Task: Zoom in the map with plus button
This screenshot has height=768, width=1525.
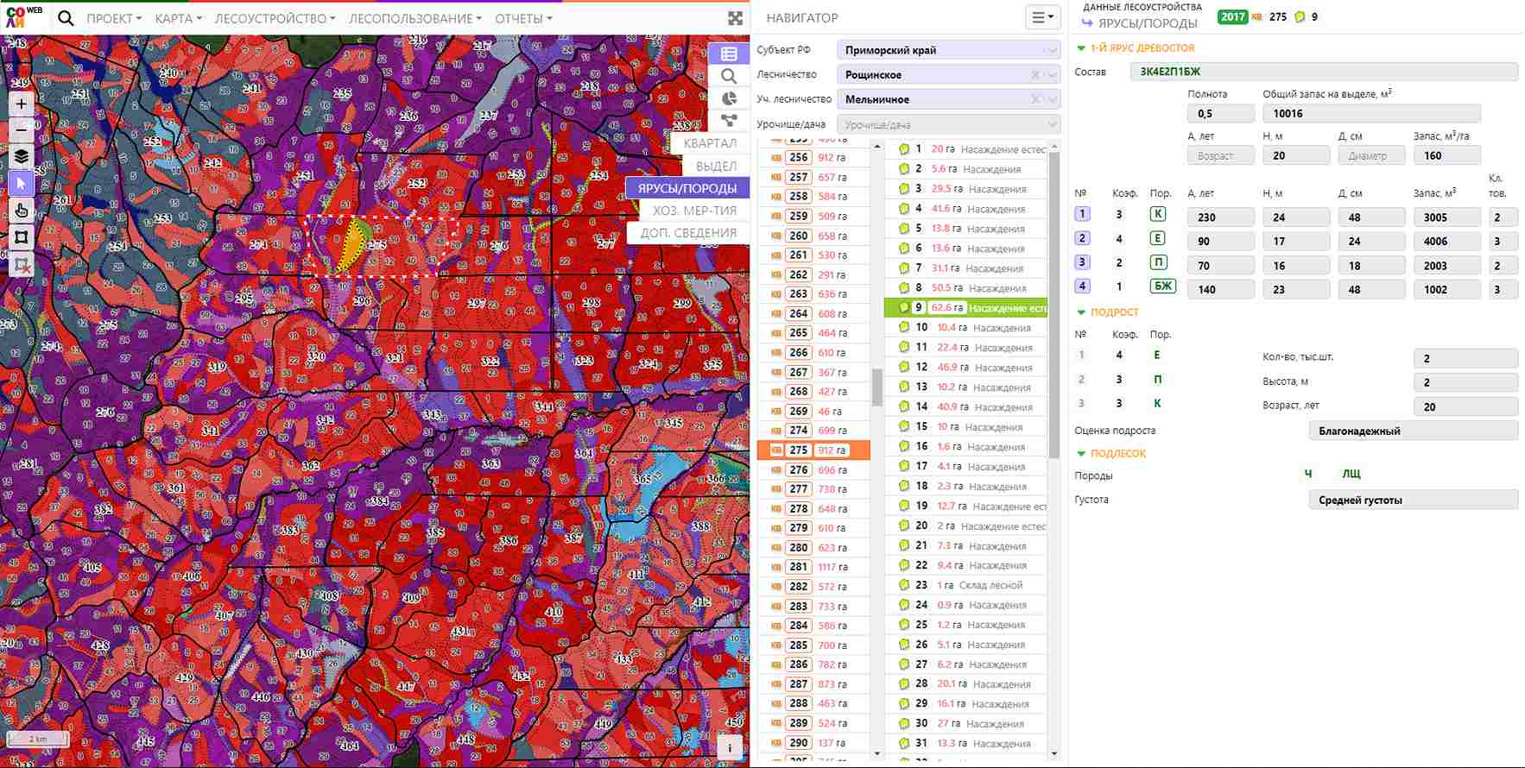Action: pos(22,104)
